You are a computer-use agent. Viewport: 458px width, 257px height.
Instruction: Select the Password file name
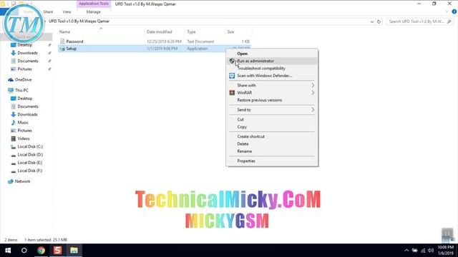point(74,41)
